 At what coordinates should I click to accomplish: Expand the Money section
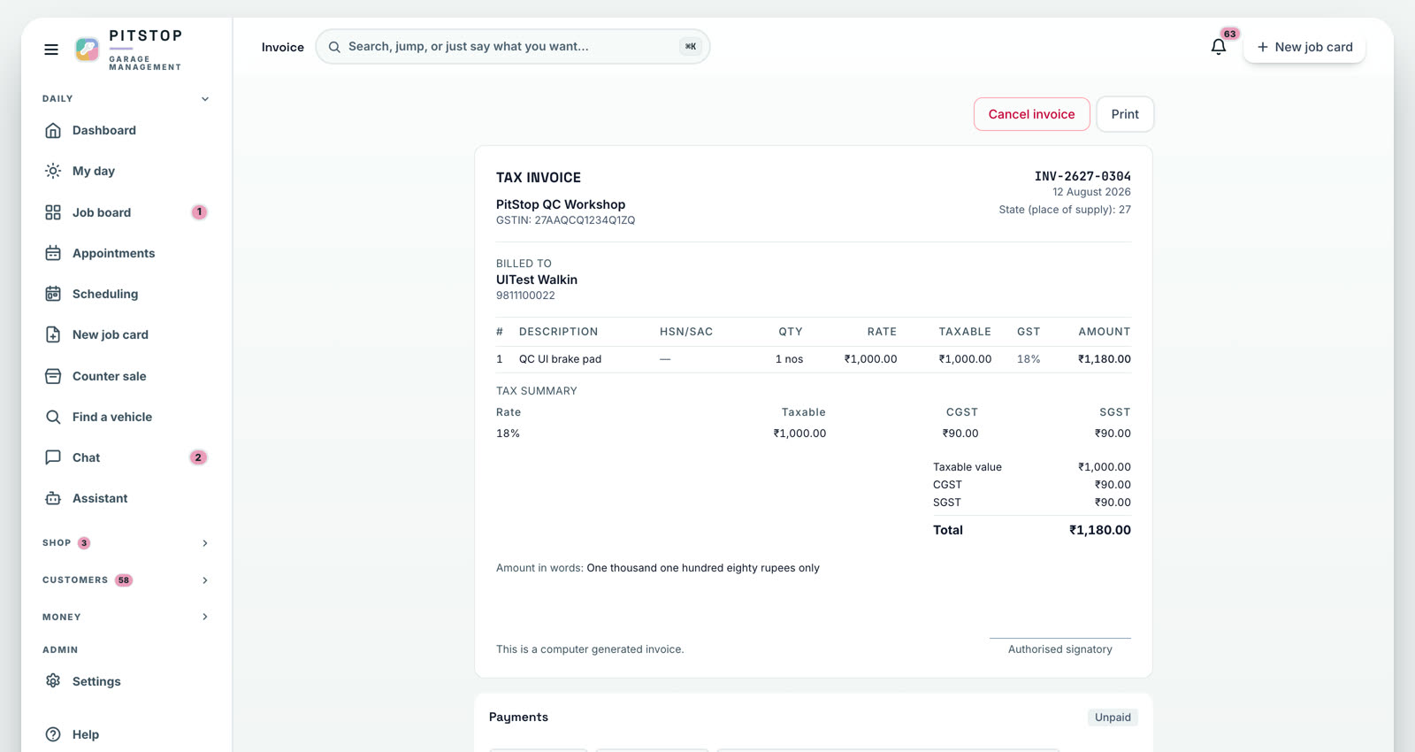coord(126,618)
